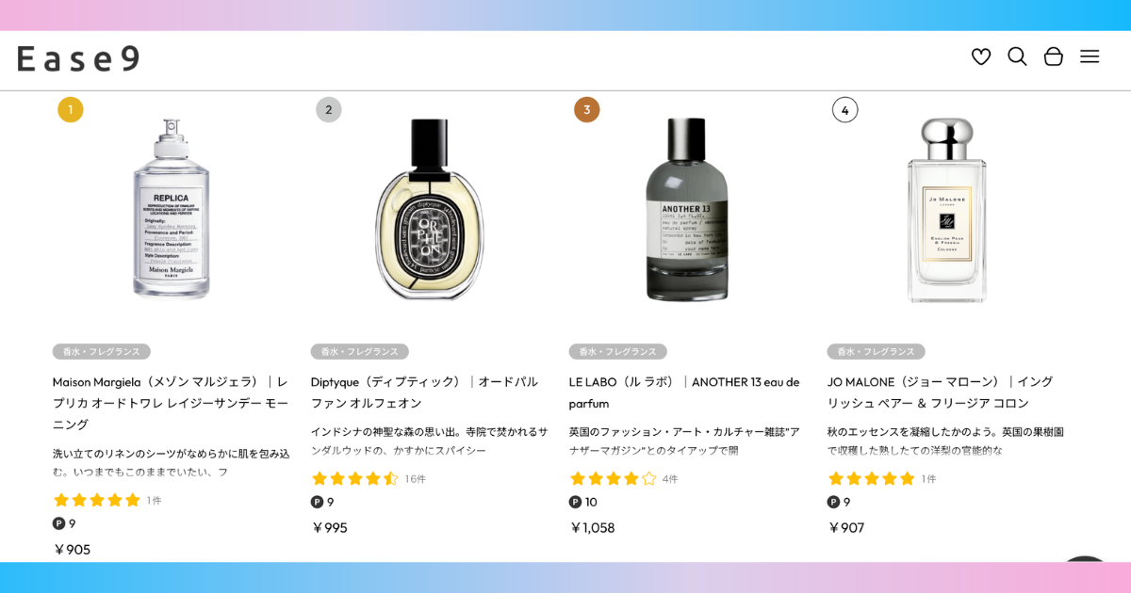Click the search magnifier icon
The image size is (1131, 593).
pos(1017,56)
